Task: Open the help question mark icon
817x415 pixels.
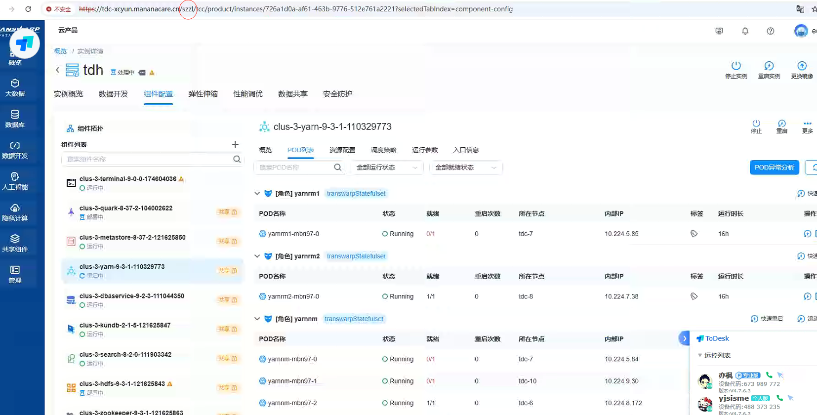Action: pyautogui.click(x=770, y=31)
